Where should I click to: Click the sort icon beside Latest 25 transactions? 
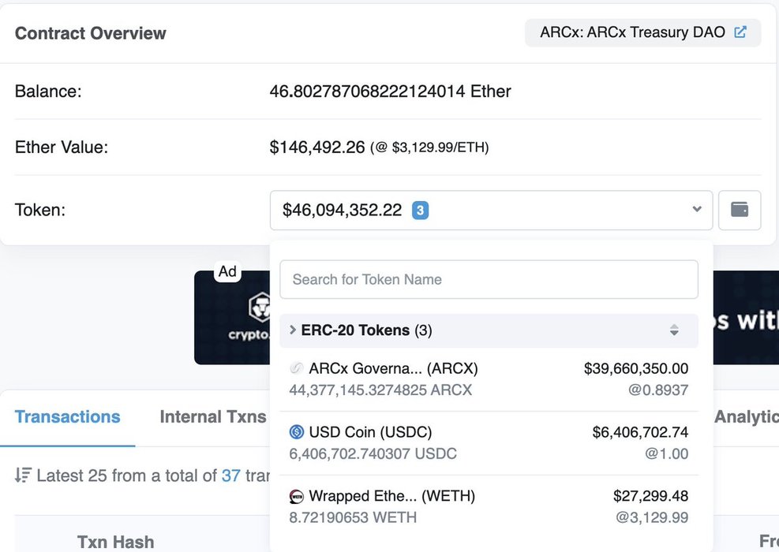tap(23, 476)
